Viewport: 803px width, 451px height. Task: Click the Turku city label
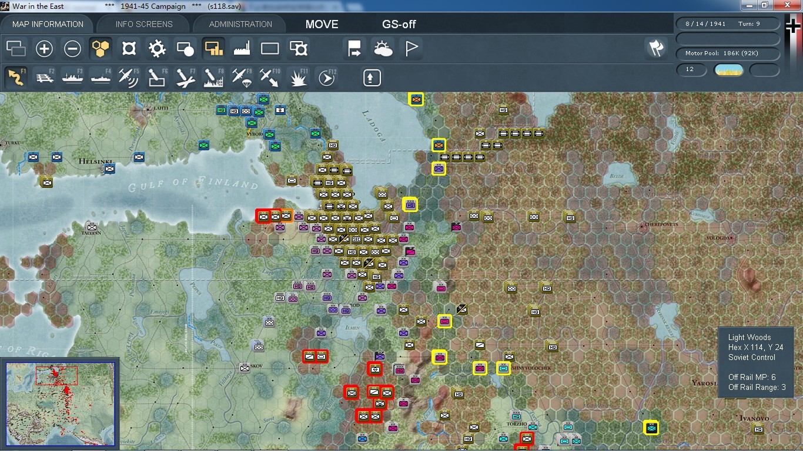click(x=12, y=143)
